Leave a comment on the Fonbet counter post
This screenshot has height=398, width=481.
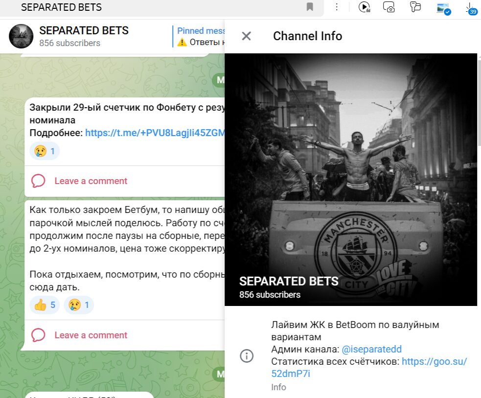click(91, 181)
